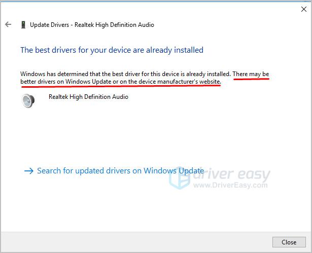Click the small device icon beside Update Drivers title
The image size is (312, 253).
[x=23, y=24]
